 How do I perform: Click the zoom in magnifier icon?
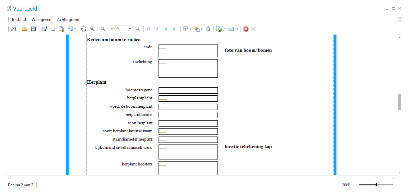coord(138,29)
